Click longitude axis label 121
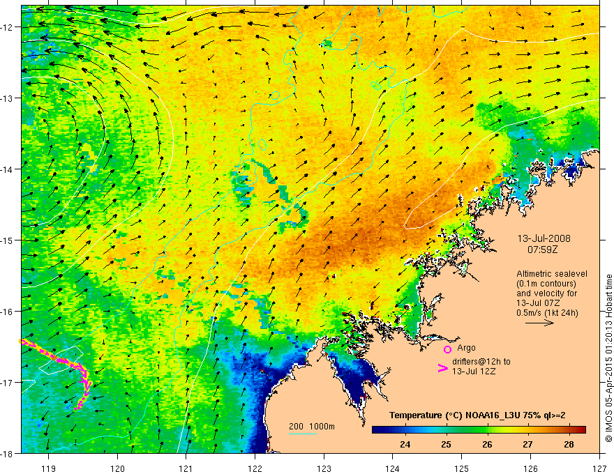Screen dimensions: 614x474 click(x=186, y=469)
